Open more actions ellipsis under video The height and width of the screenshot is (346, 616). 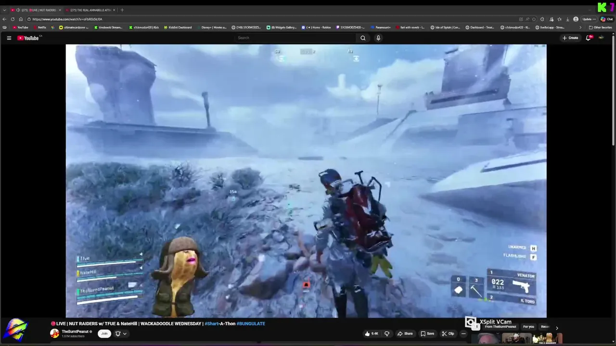click(463, 334)
